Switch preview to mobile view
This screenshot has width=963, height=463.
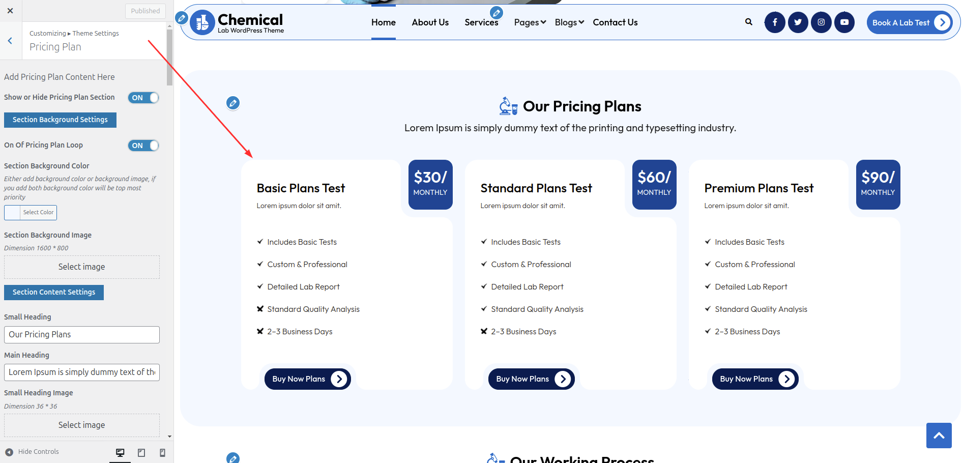(162, 452)
